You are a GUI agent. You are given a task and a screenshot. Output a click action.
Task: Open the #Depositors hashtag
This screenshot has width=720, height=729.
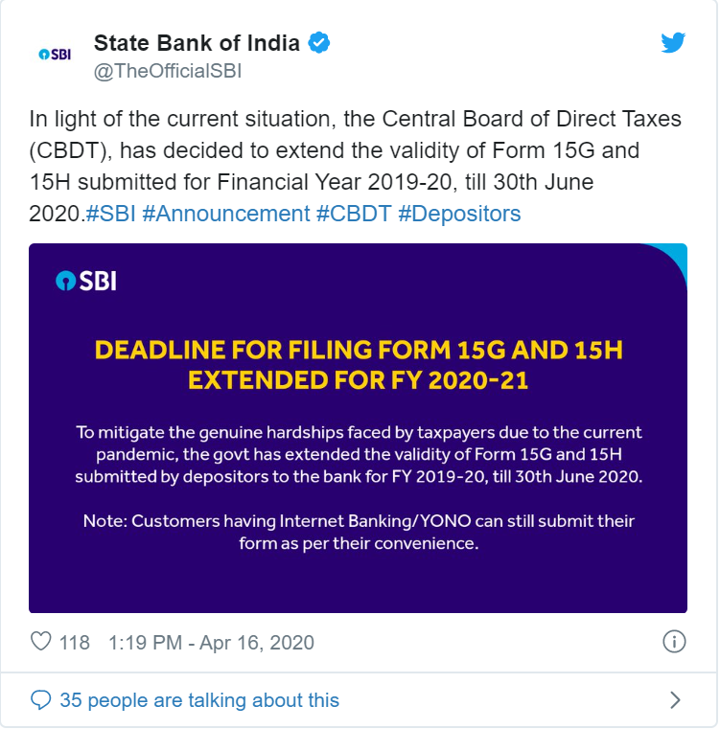pyautogui.click(x=459, y=214)
